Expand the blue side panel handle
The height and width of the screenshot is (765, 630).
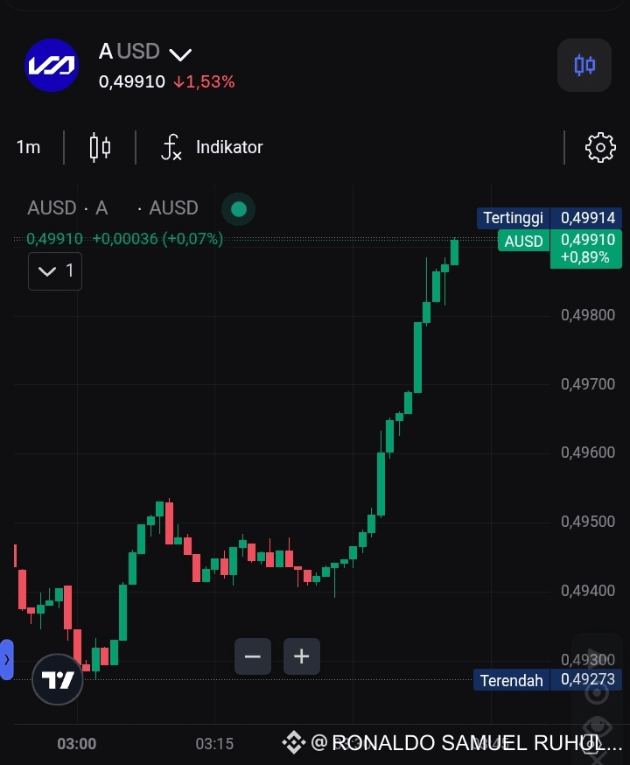coord(6,660)
